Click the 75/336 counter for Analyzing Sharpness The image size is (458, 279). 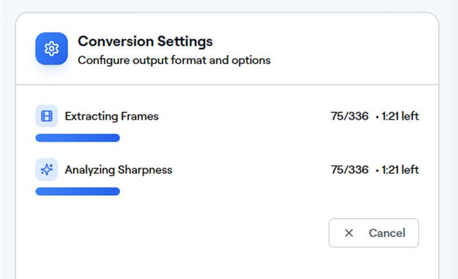point(349,170)
